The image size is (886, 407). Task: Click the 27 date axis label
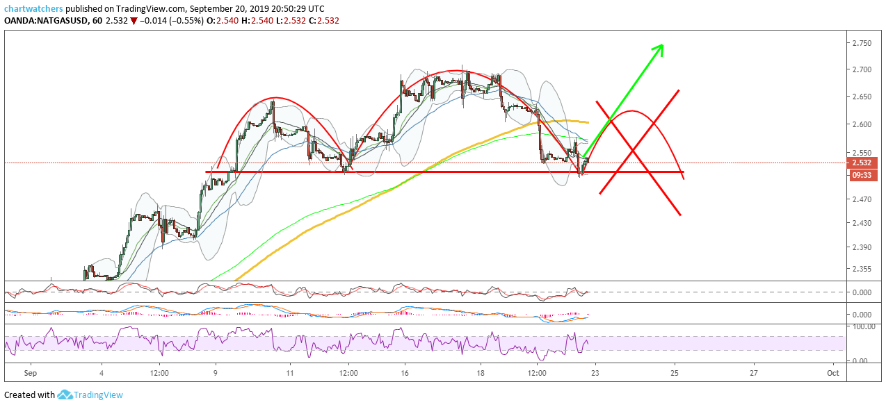click(754, 373)
